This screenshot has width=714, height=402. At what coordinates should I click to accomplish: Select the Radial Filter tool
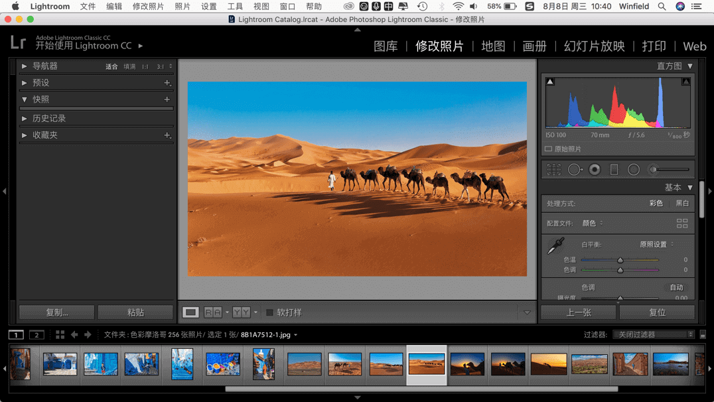[634, 169]
